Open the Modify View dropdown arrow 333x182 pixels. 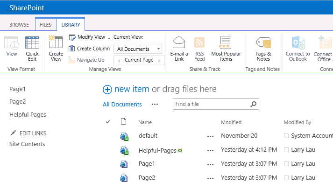point(109,38)
